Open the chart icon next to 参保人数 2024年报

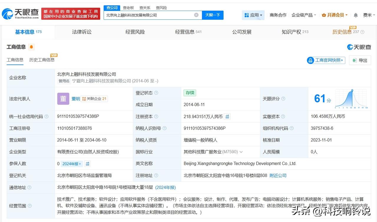tap(87, 164)
